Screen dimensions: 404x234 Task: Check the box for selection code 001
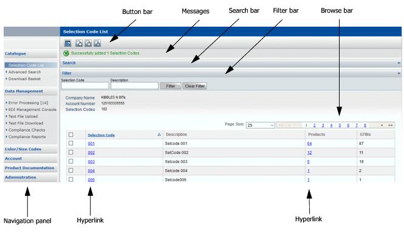71,143
